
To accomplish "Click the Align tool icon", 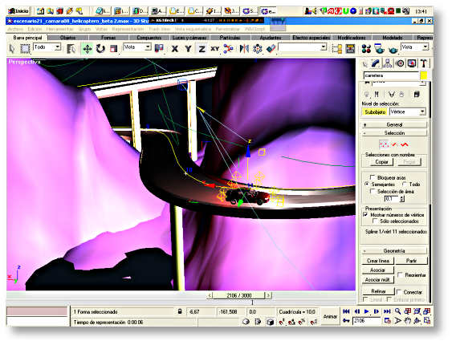I will click(x=271, y=48).
